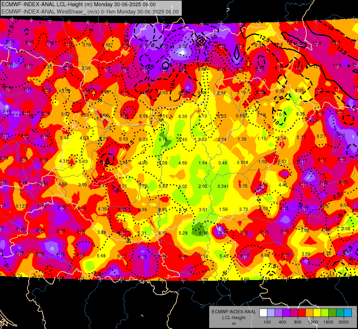Viewport: 358px width, 329px height.
Task: Click the wind shear value 3.51
Action: (203, 209)
